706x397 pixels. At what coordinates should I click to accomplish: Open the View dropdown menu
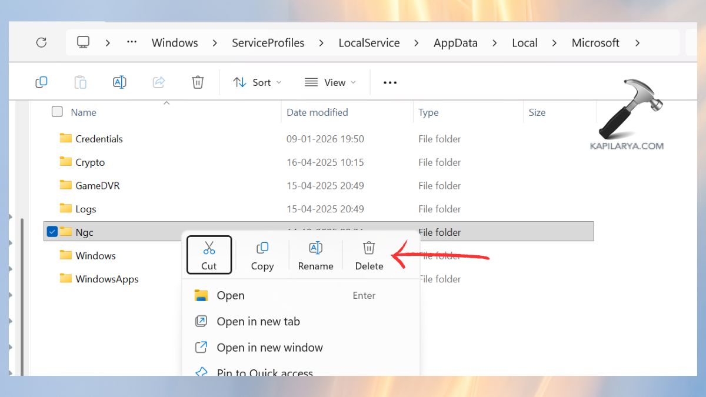(x=330, y=82)
